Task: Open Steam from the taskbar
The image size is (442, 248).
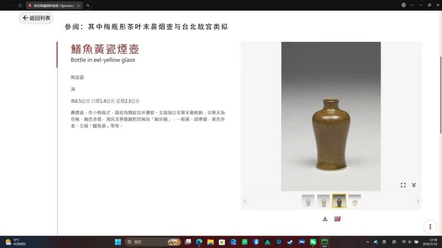Action: point(290,242)
